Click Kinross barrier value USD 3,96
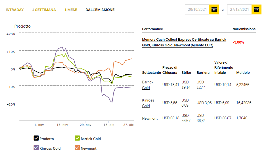268x155 pixels. 204,103
